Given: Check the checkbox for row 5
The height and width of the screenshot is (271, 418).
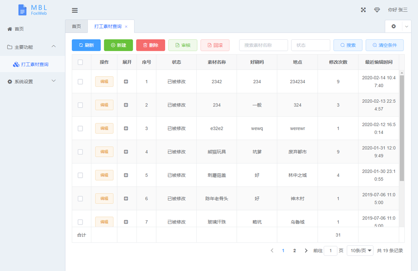Looking at the screenshot, I should coord(80,176).
